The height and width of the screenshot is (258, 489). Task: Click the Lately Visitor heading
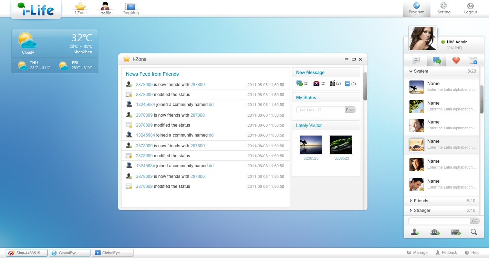tap(309, 125)
